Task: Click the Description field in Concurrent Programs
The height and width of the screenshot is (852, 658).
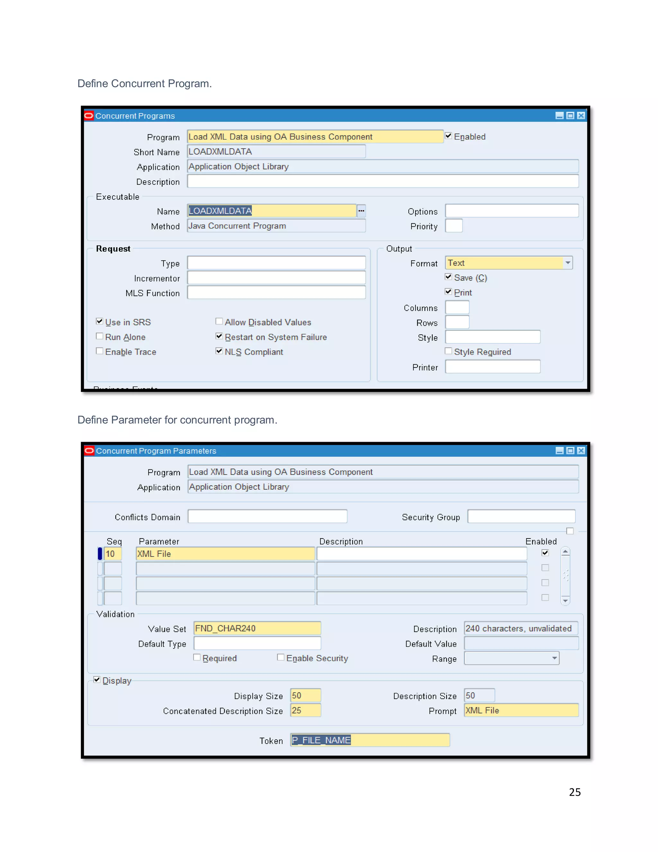Action: 383,181
